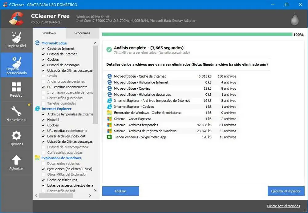The image size is (308, 213).
Task: Click horizontal scroll right arrow
Action: (90, 196)
